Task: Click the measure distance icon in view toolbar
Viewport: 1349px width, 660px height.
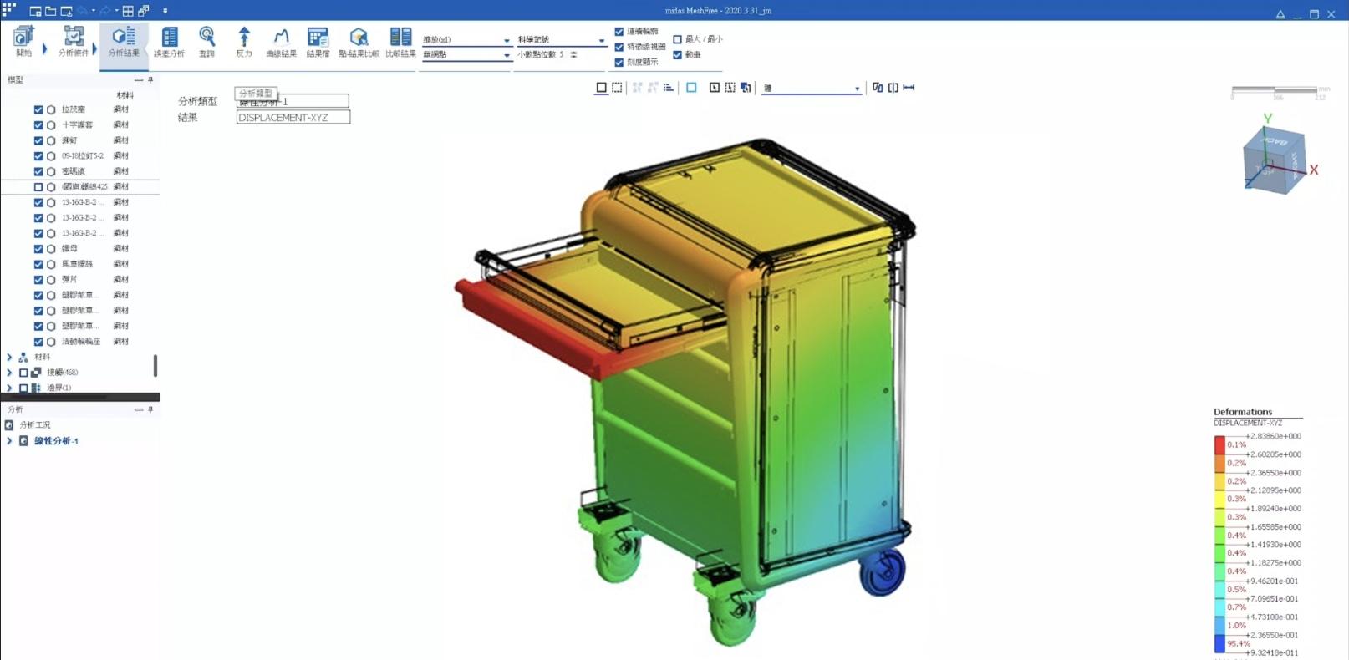Action: [909, 88]
